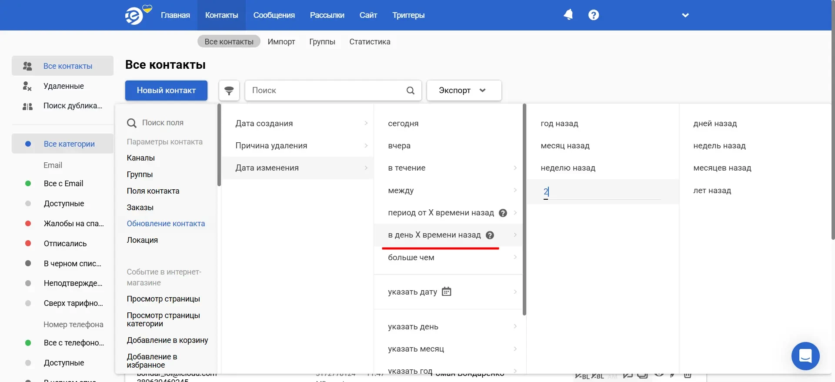Screen dimensions: 835x382
Task: Click the eSputnik logo
Action: tap(134, 16)
